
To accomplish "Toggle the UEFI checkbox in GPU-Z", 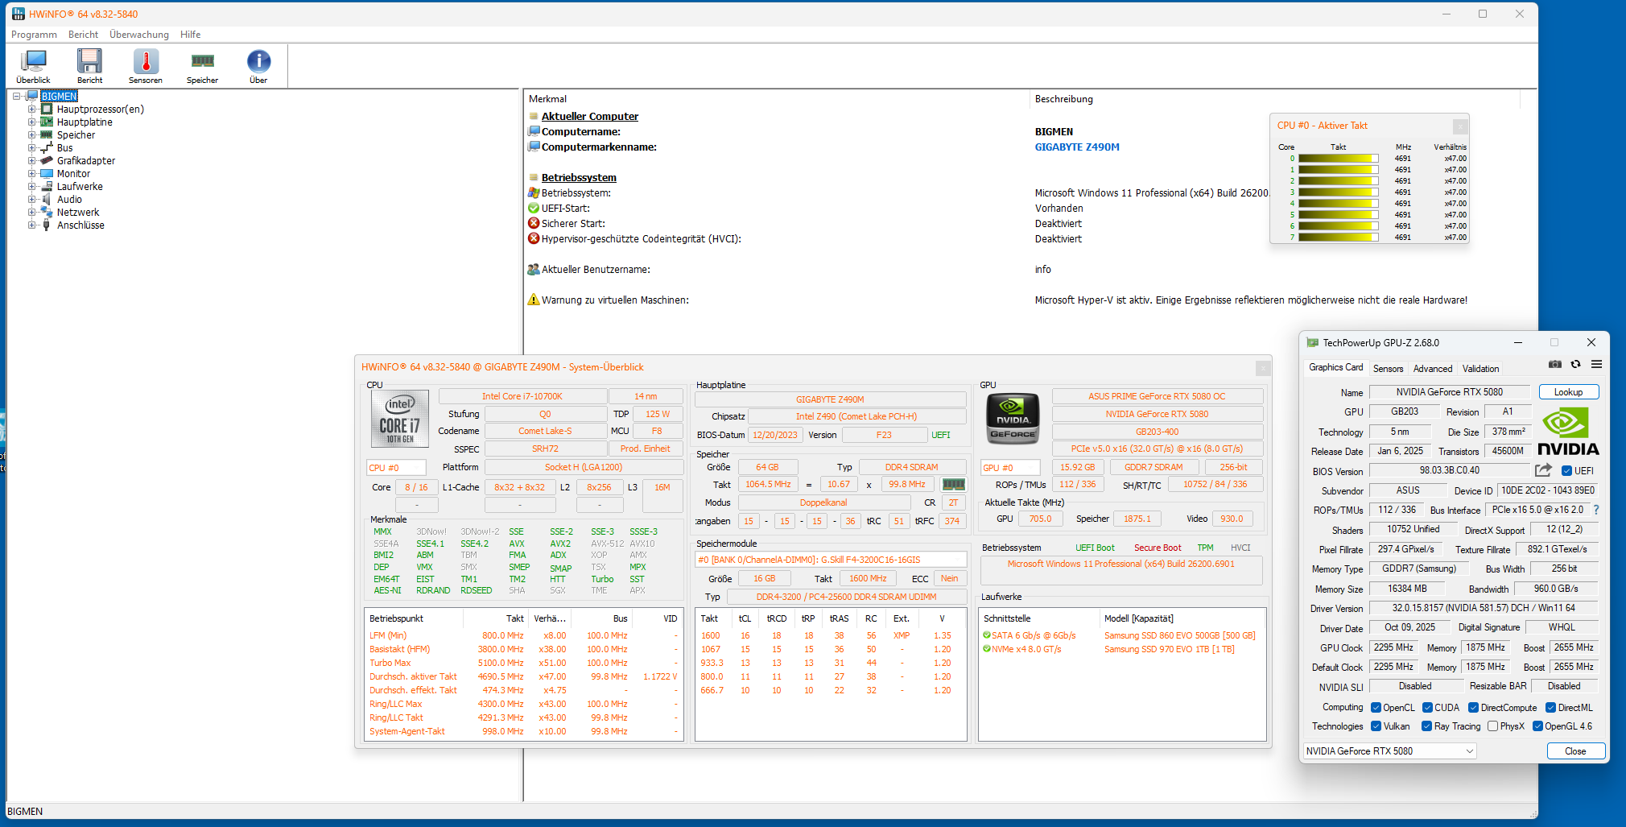I will pos(1567,471).
